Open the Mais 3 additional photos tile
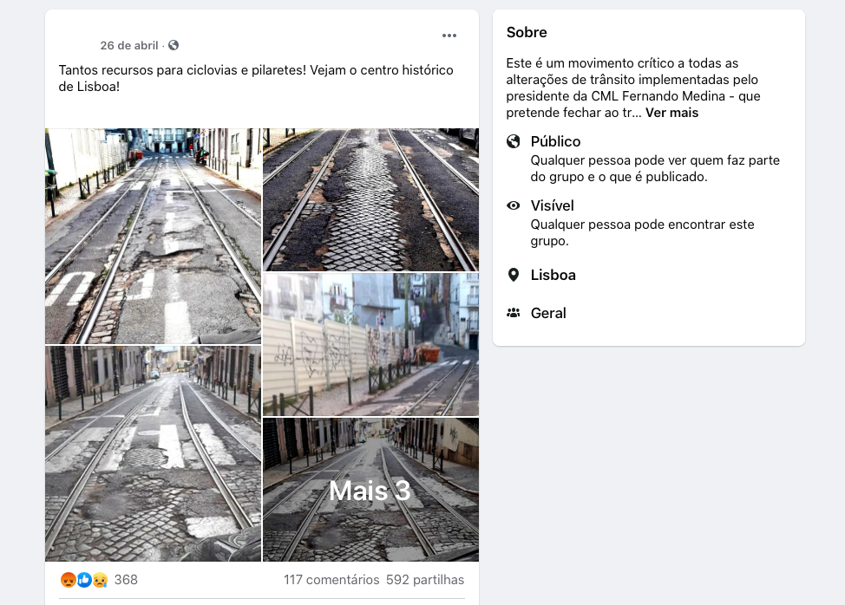The height and width of the screenshot is (605, 845). coord(370,490)
